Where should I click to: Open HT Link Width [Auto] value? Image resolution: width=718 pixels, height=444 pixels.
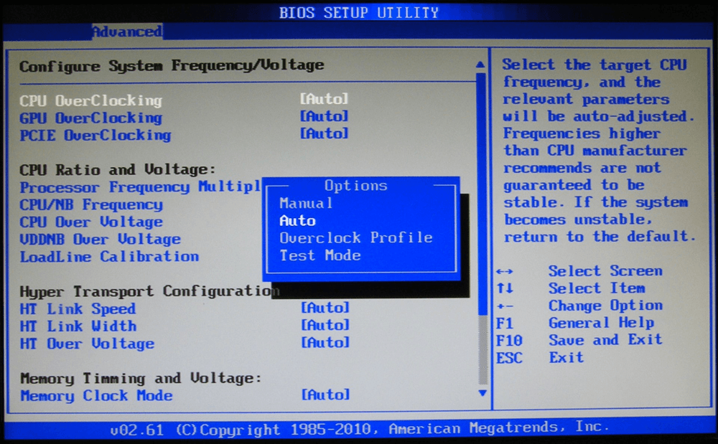pos(325,325)
